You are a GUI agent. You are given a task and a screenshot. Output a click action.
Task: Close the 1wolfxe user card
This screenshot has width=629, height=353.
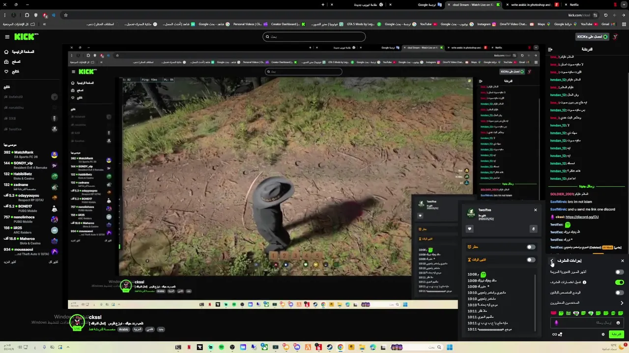point(536,210)
